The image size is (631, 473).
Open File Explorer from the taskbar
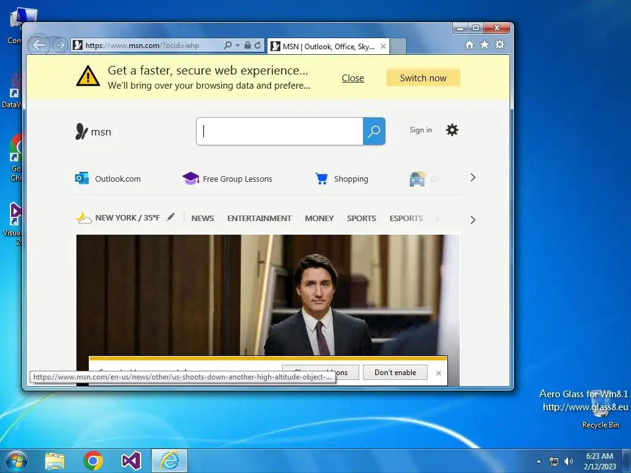55,461
